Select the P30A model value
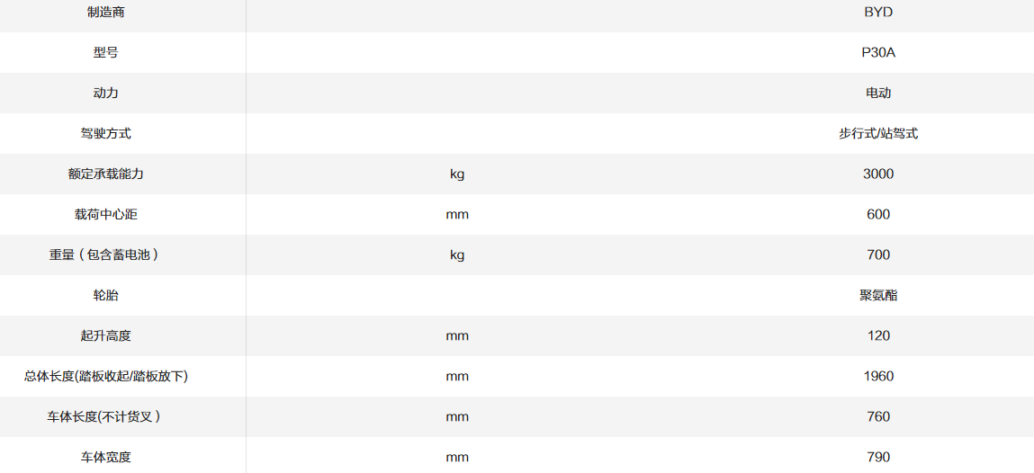This screenshot has height=473, width=1034. (877, 52)
